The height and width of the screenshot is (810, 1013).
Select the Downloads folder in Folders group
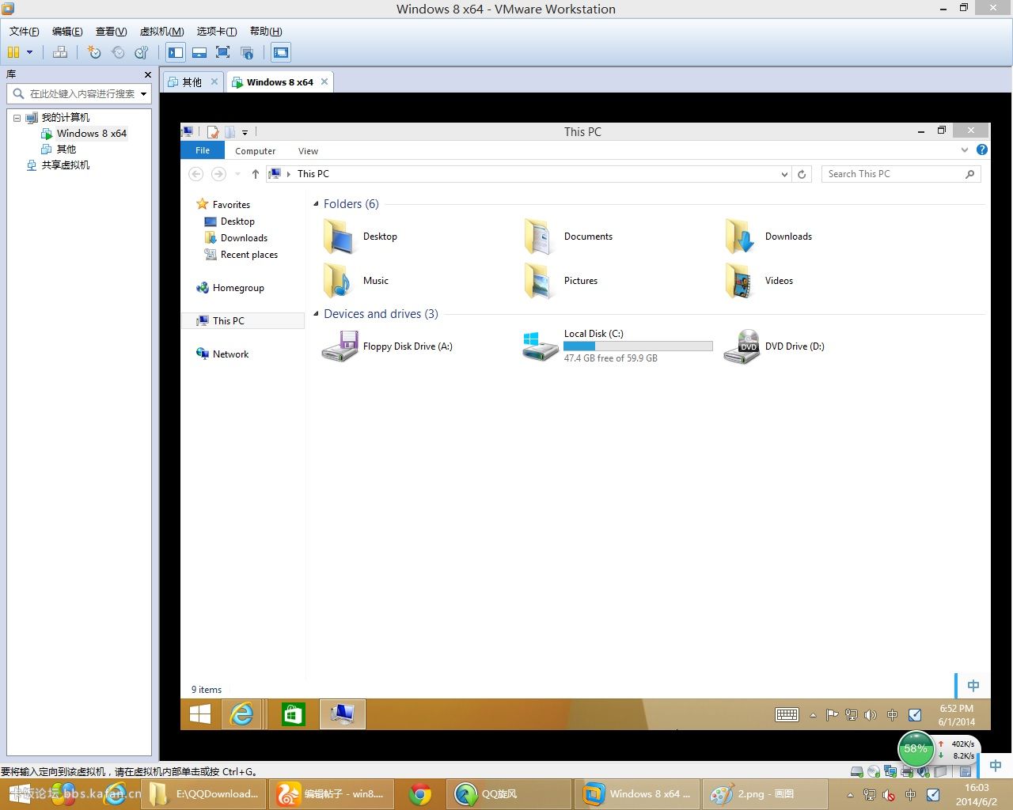click(x=770, y=237)
